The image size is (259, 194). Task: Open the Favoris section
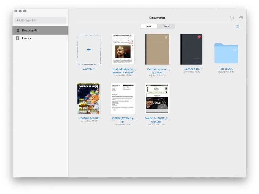click(x=27, y=38)
